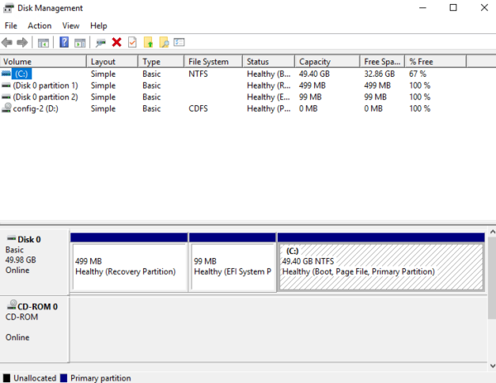This screenshot has width=496, height=383.
Task: Open the File menu
Action: tap(11, 26)
